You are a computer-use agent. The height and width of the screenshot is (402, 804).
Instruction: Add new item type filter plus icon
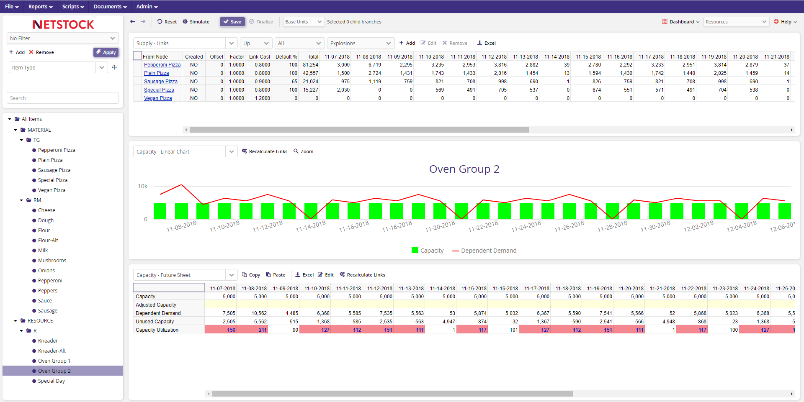click(114, 67)
